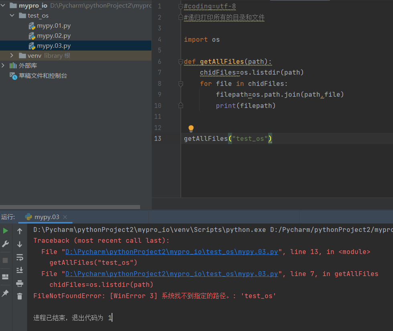Open the wrench run configuration icon
The height and width of the screenshot is (331, 393).
(x=5, y=244)
